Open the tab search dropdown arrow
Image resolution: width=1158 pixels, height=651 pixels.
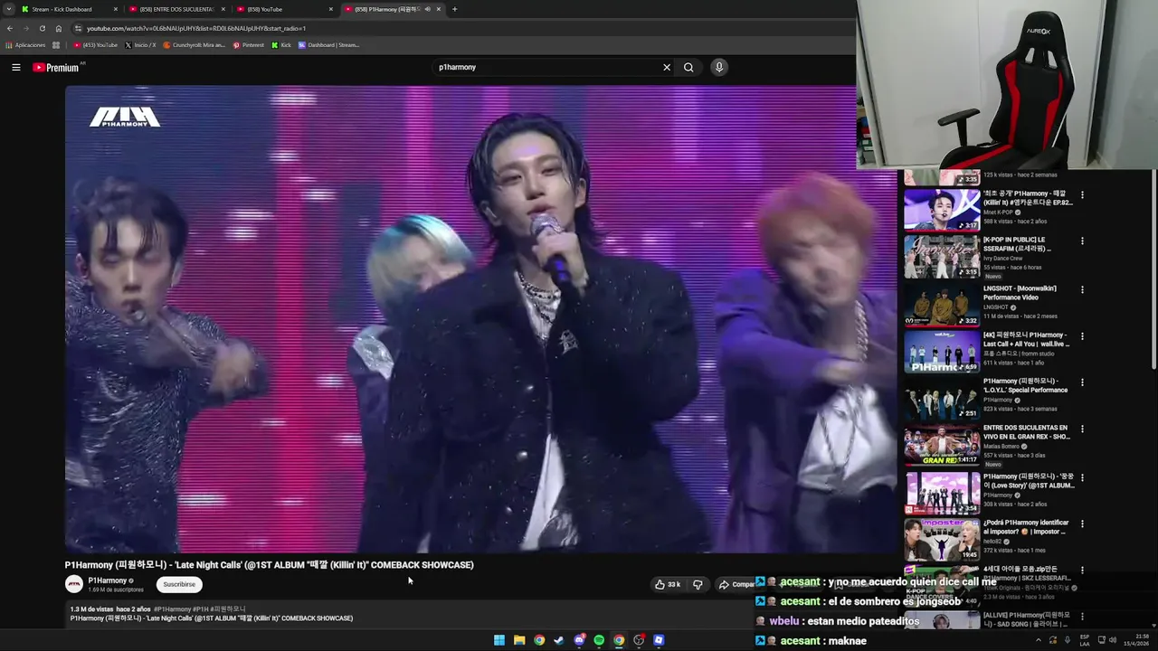9,9
